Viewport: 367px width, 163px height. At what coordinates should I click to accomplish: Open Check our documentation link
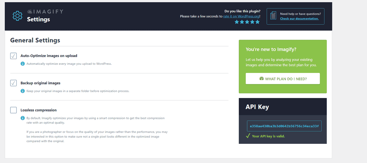(x=299, y=19)
